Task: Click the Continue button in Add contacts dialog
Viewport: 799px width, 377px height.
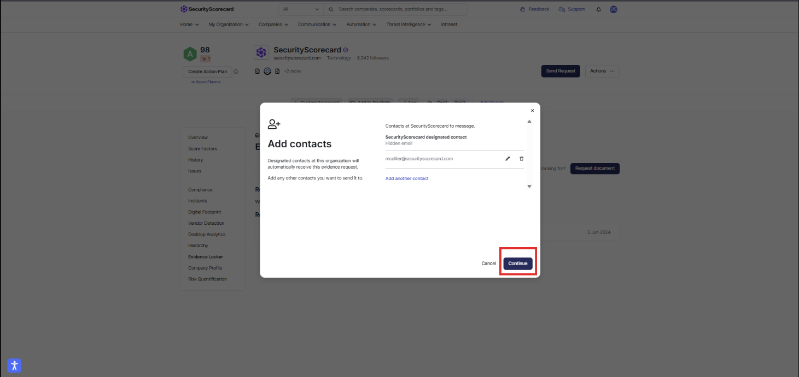Action: (517, 264)
